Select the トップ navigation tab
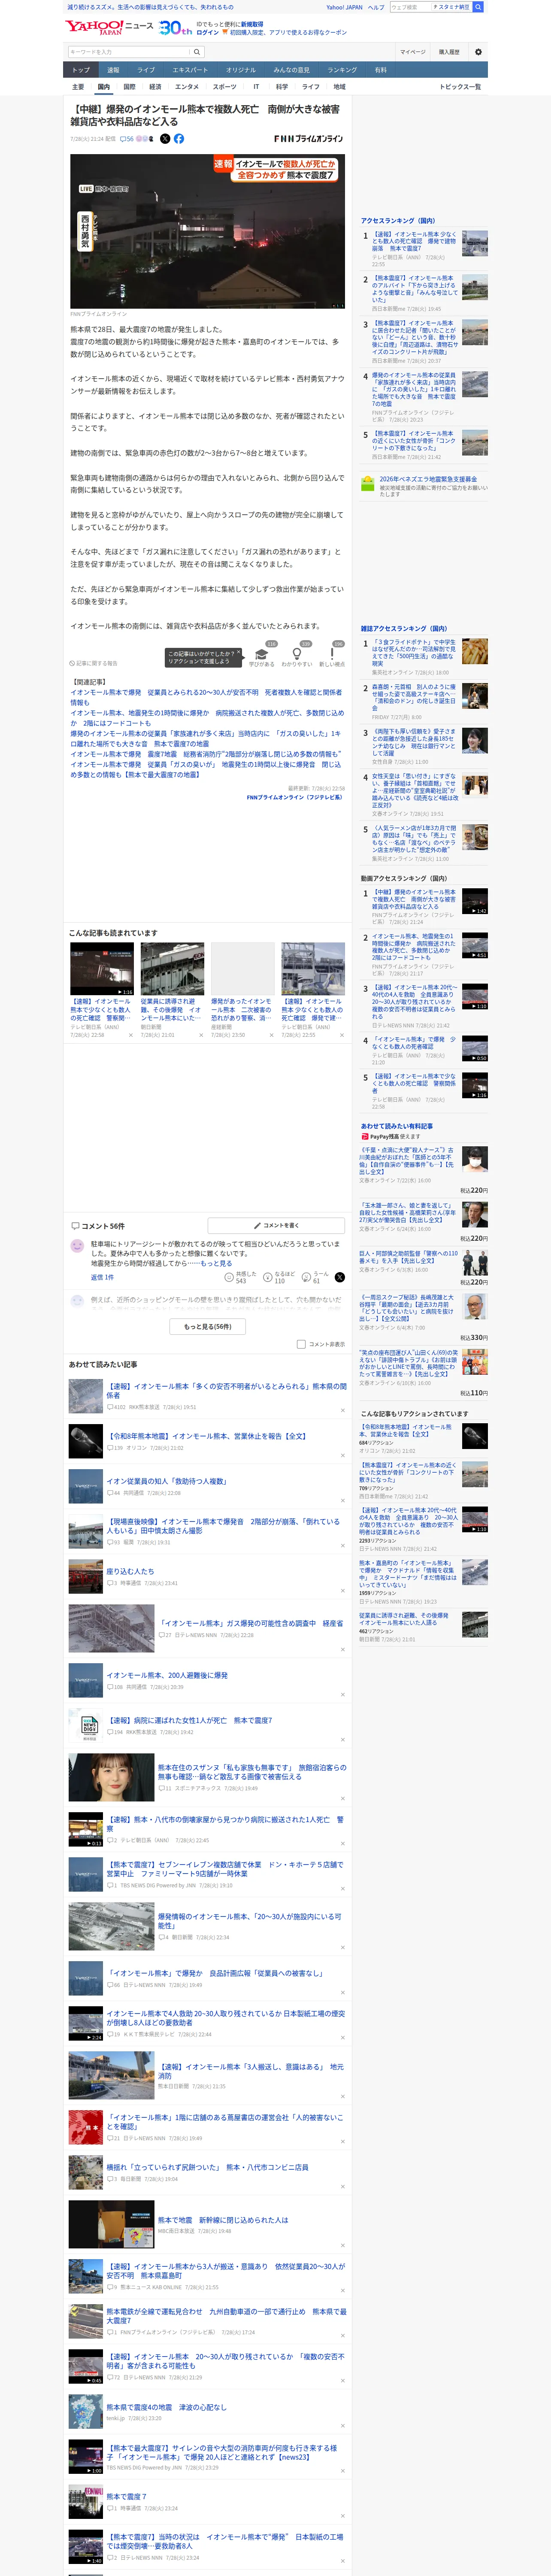 (81, 70)
